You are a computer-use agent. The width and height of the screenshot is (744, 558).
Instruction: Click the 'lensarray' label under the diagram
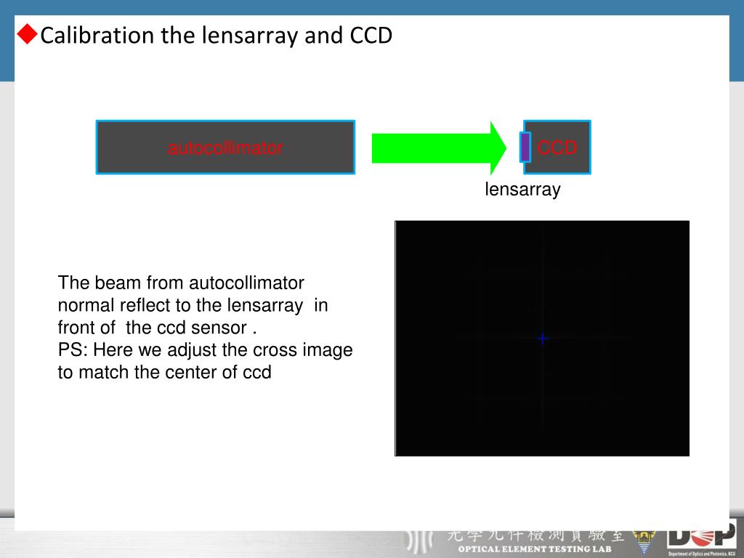pos(522,190)
